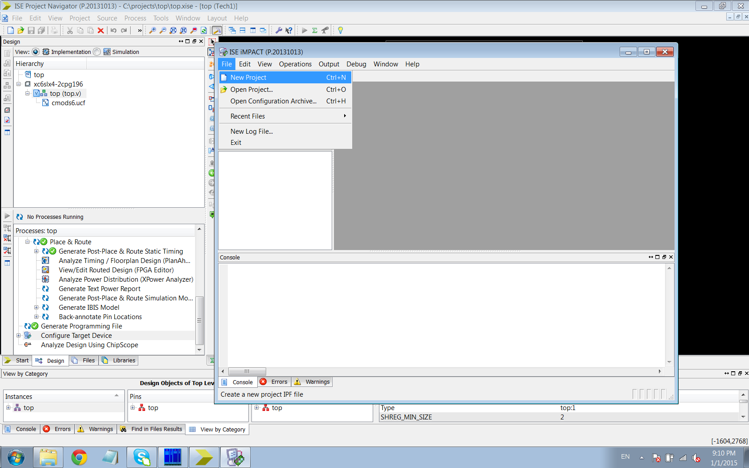Open Windows Explorer from the taskbar

coord(48,457)
